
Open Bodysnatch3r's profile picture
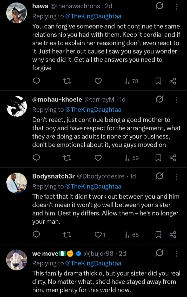point(16,183)
